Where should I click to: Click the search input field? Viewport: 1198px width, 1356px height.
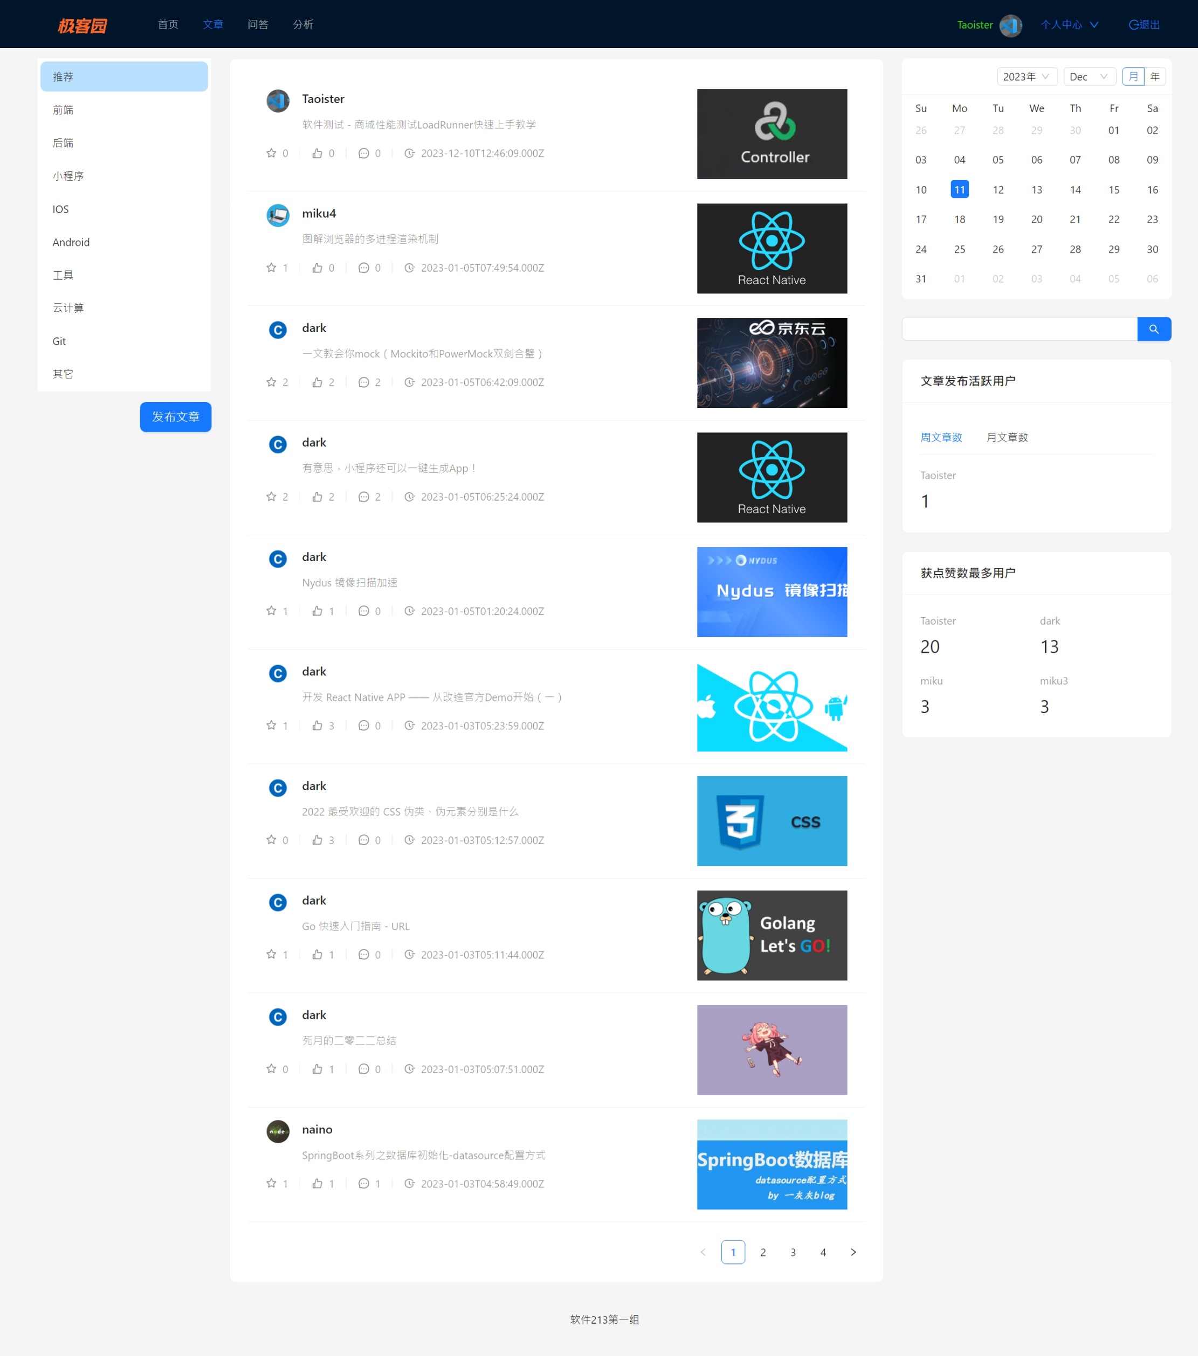[1023, 328]
